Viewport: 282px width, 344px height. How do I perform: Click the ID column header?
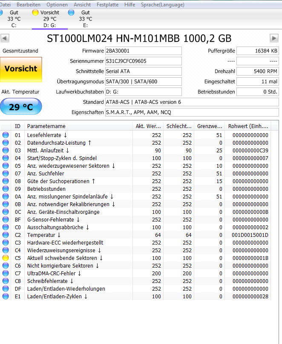coord(17,126)
